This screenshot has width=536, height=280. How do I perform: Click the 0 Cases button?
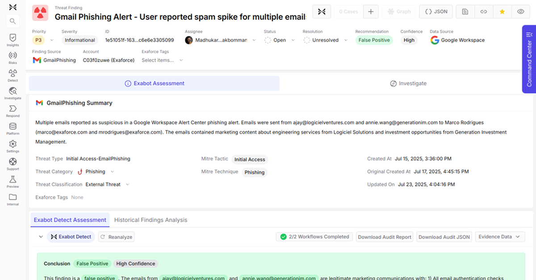click(x=349, y=12)
